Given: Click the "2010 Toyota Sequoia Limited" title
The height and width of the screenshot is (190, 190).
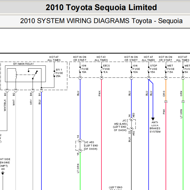Looking at the screenshot, I should [101, 8].
